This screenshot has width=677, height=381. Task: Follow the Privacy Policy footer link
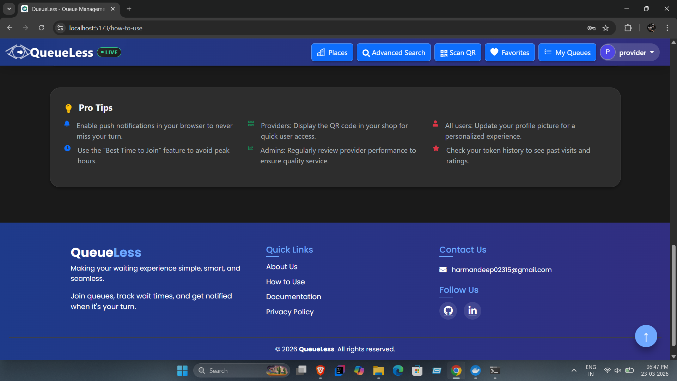(290, 312)
